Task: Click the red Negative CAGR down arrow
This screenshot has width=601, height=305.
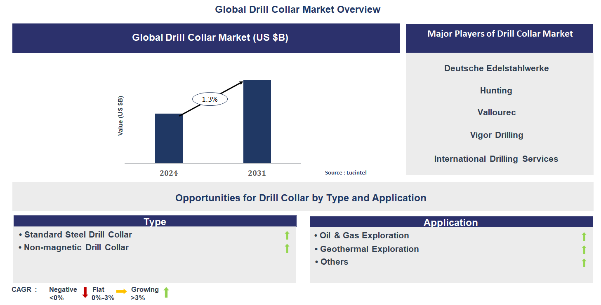Action: [85, 293]
